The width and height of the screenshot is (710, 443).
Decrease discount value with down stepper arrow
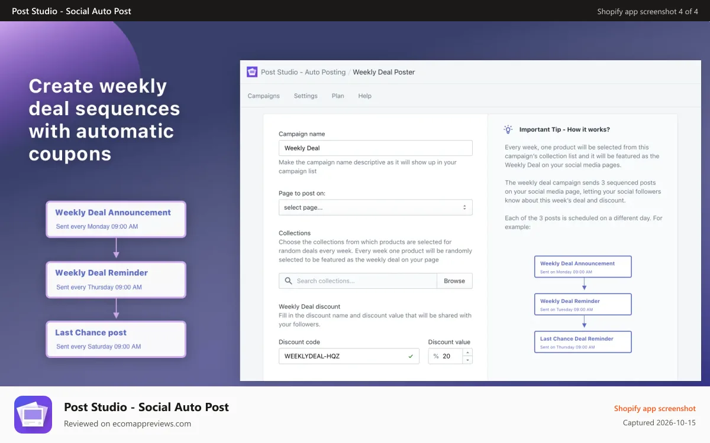coord(467,360)
